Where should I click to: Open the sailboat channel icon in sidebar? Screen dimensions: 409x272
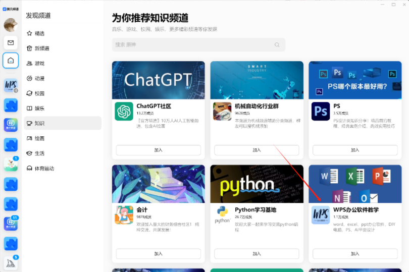click(x=11, y=263)
